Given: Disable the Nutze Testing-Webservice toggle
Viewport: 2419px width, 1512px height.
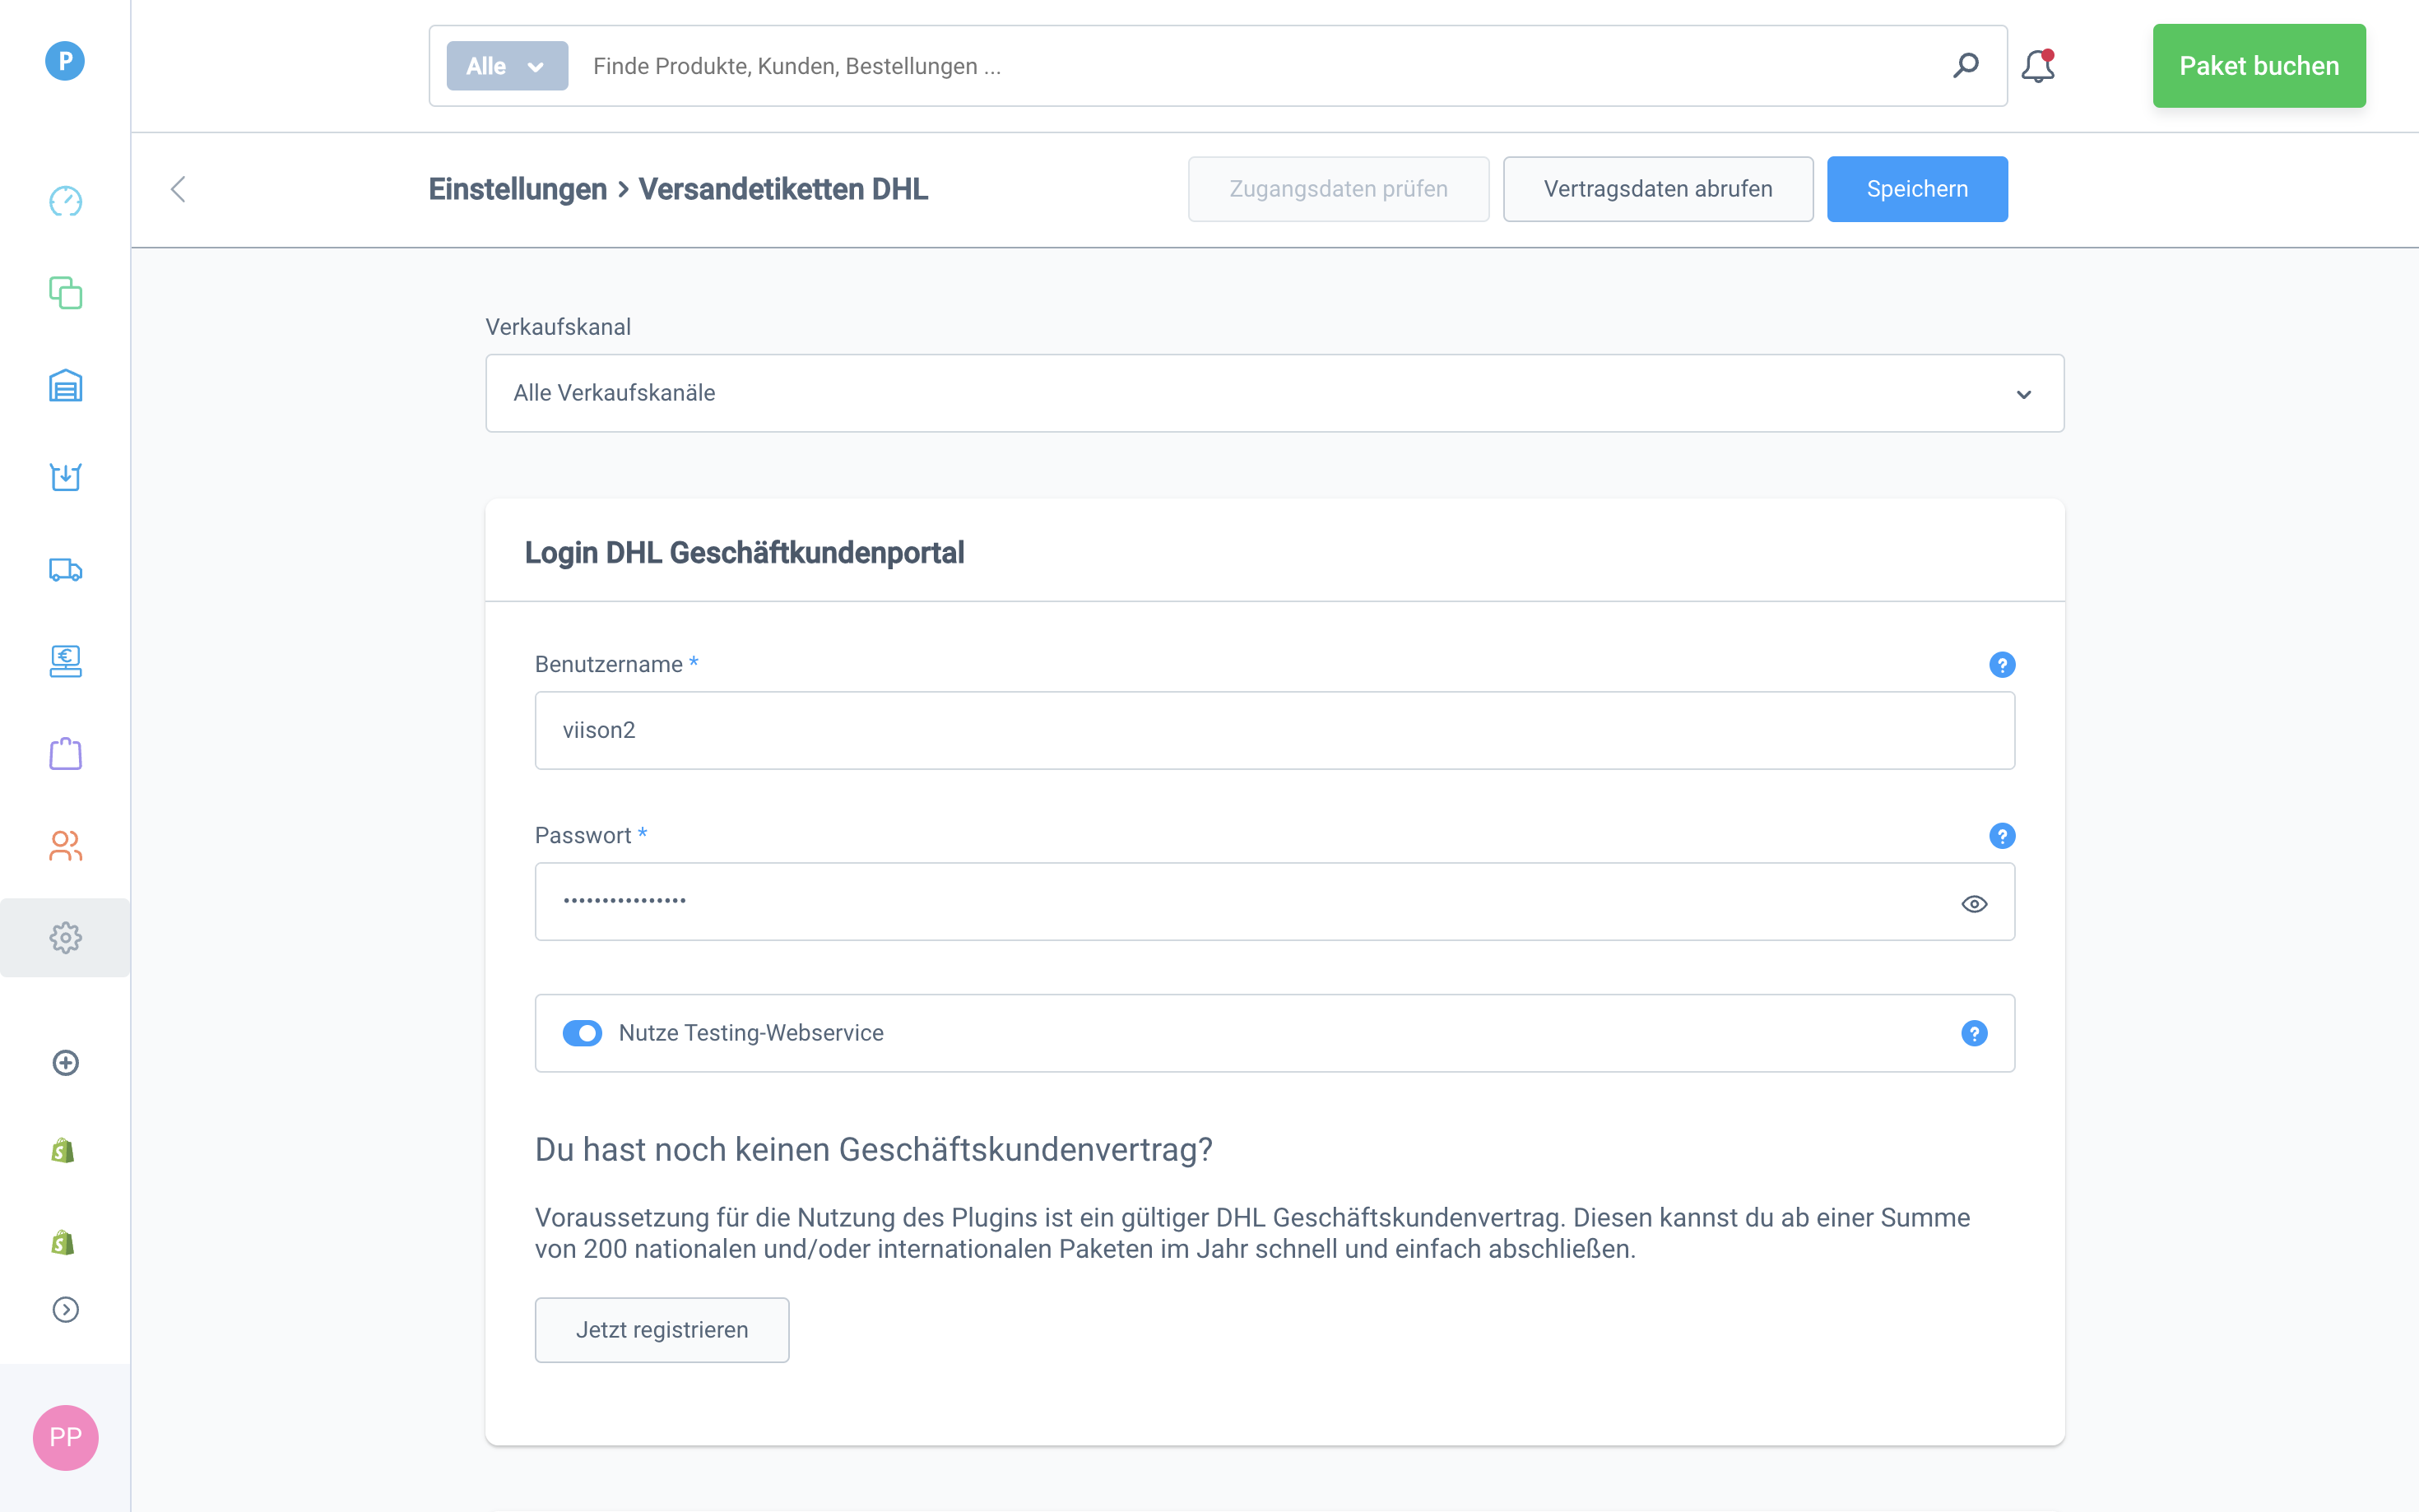Looking at the screenshot, I should coord(582,1033).
